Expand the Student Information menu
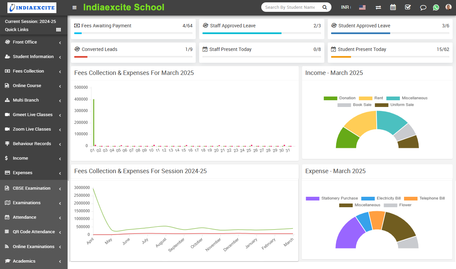Viewport: 456px width, 269px height. point(33,57)
